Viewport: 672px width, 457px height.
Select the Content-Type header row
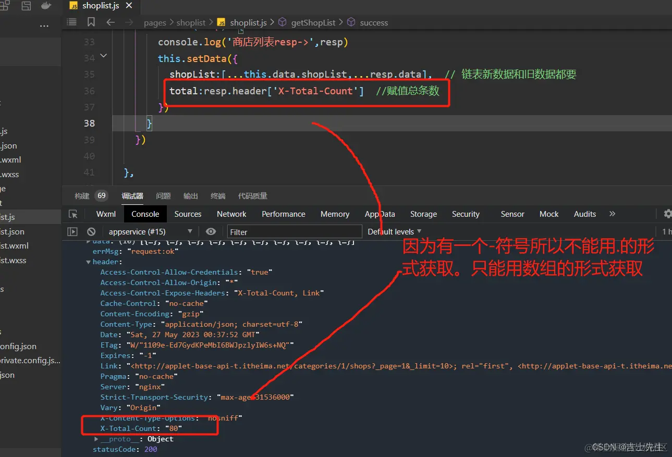point(201,324)
